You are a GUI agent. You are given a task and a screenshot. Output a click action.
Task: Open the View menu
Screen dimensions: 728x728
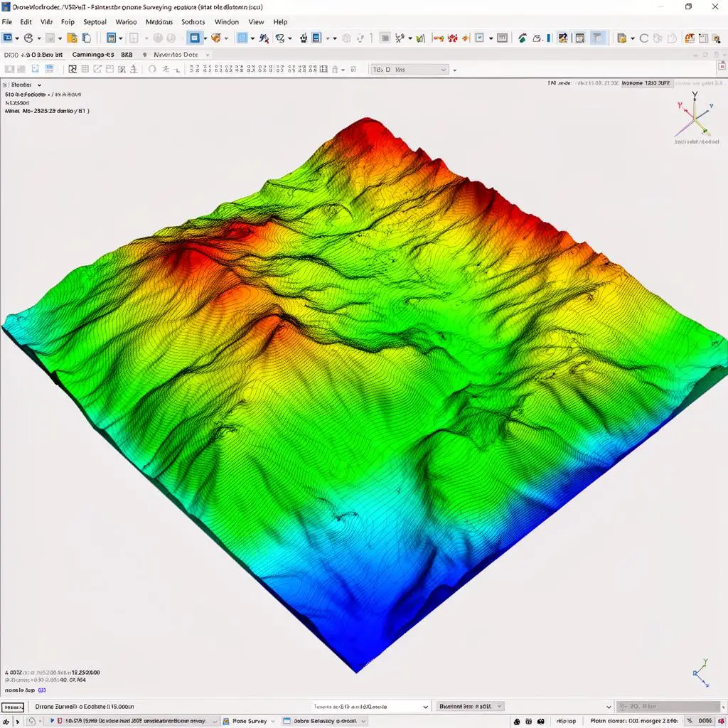click(x=257, y=22)
